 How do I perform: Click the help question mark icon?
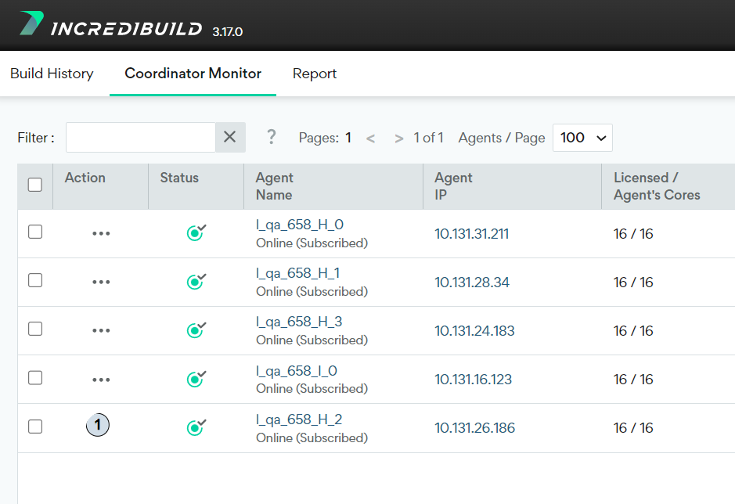[270, 137]
